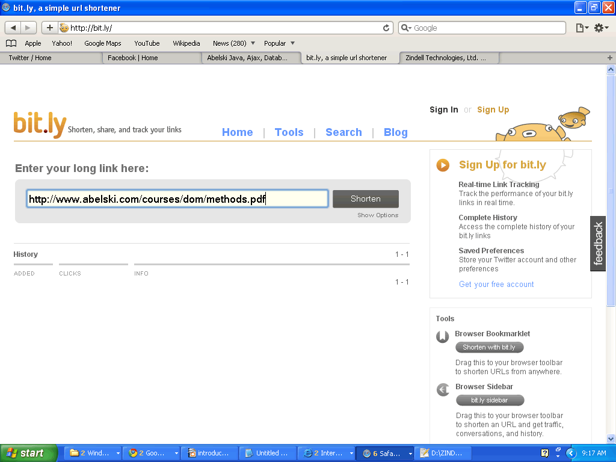Screen dimensions: 616x462
Task: Sort history by the CLICKS column
Action: [x=70, y=274]
